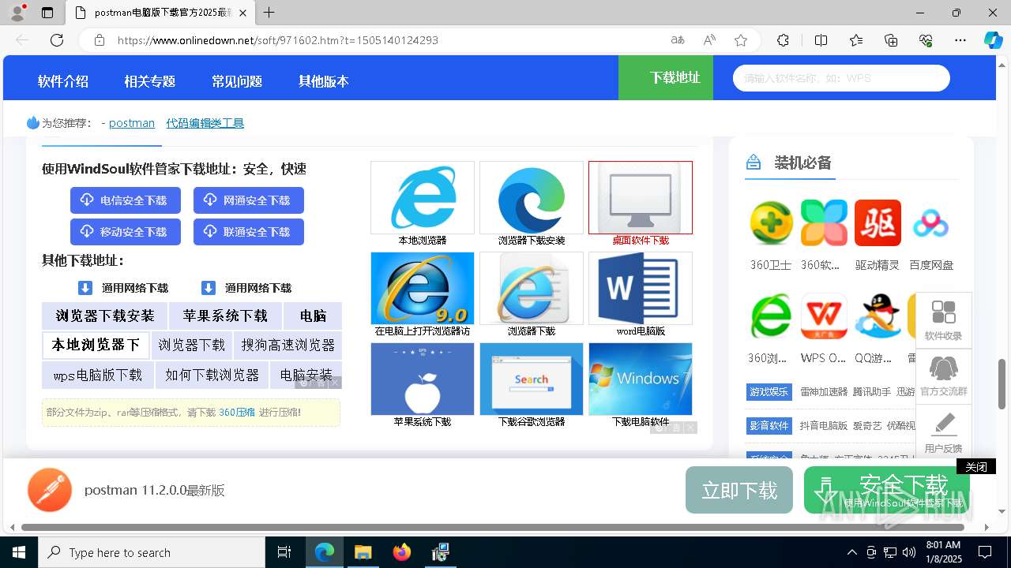The width and height of the screenshot is (1011, 568).
Task: Switch to 软件介绍 tab
Action: [63, 81]
